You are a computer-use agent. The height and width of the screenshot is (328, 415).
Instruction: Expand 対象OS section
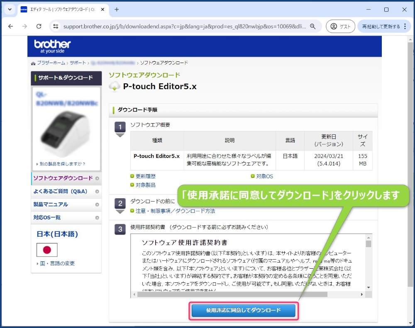click(x=264, y=176)
